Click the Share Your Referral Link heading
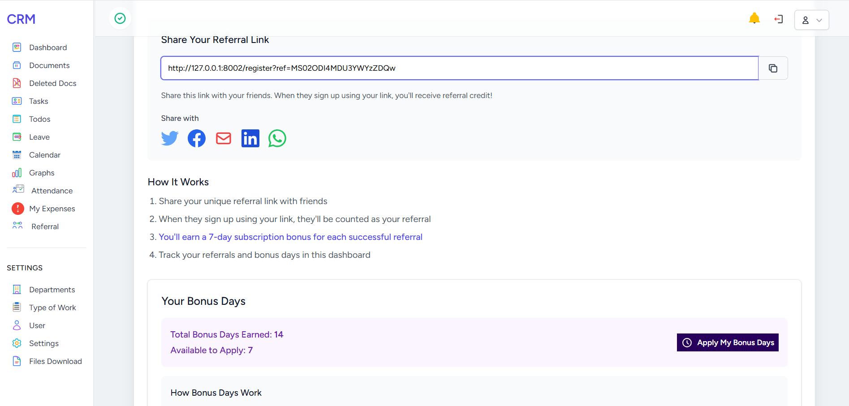Screen dimensions: 849x406 point(215,40)
